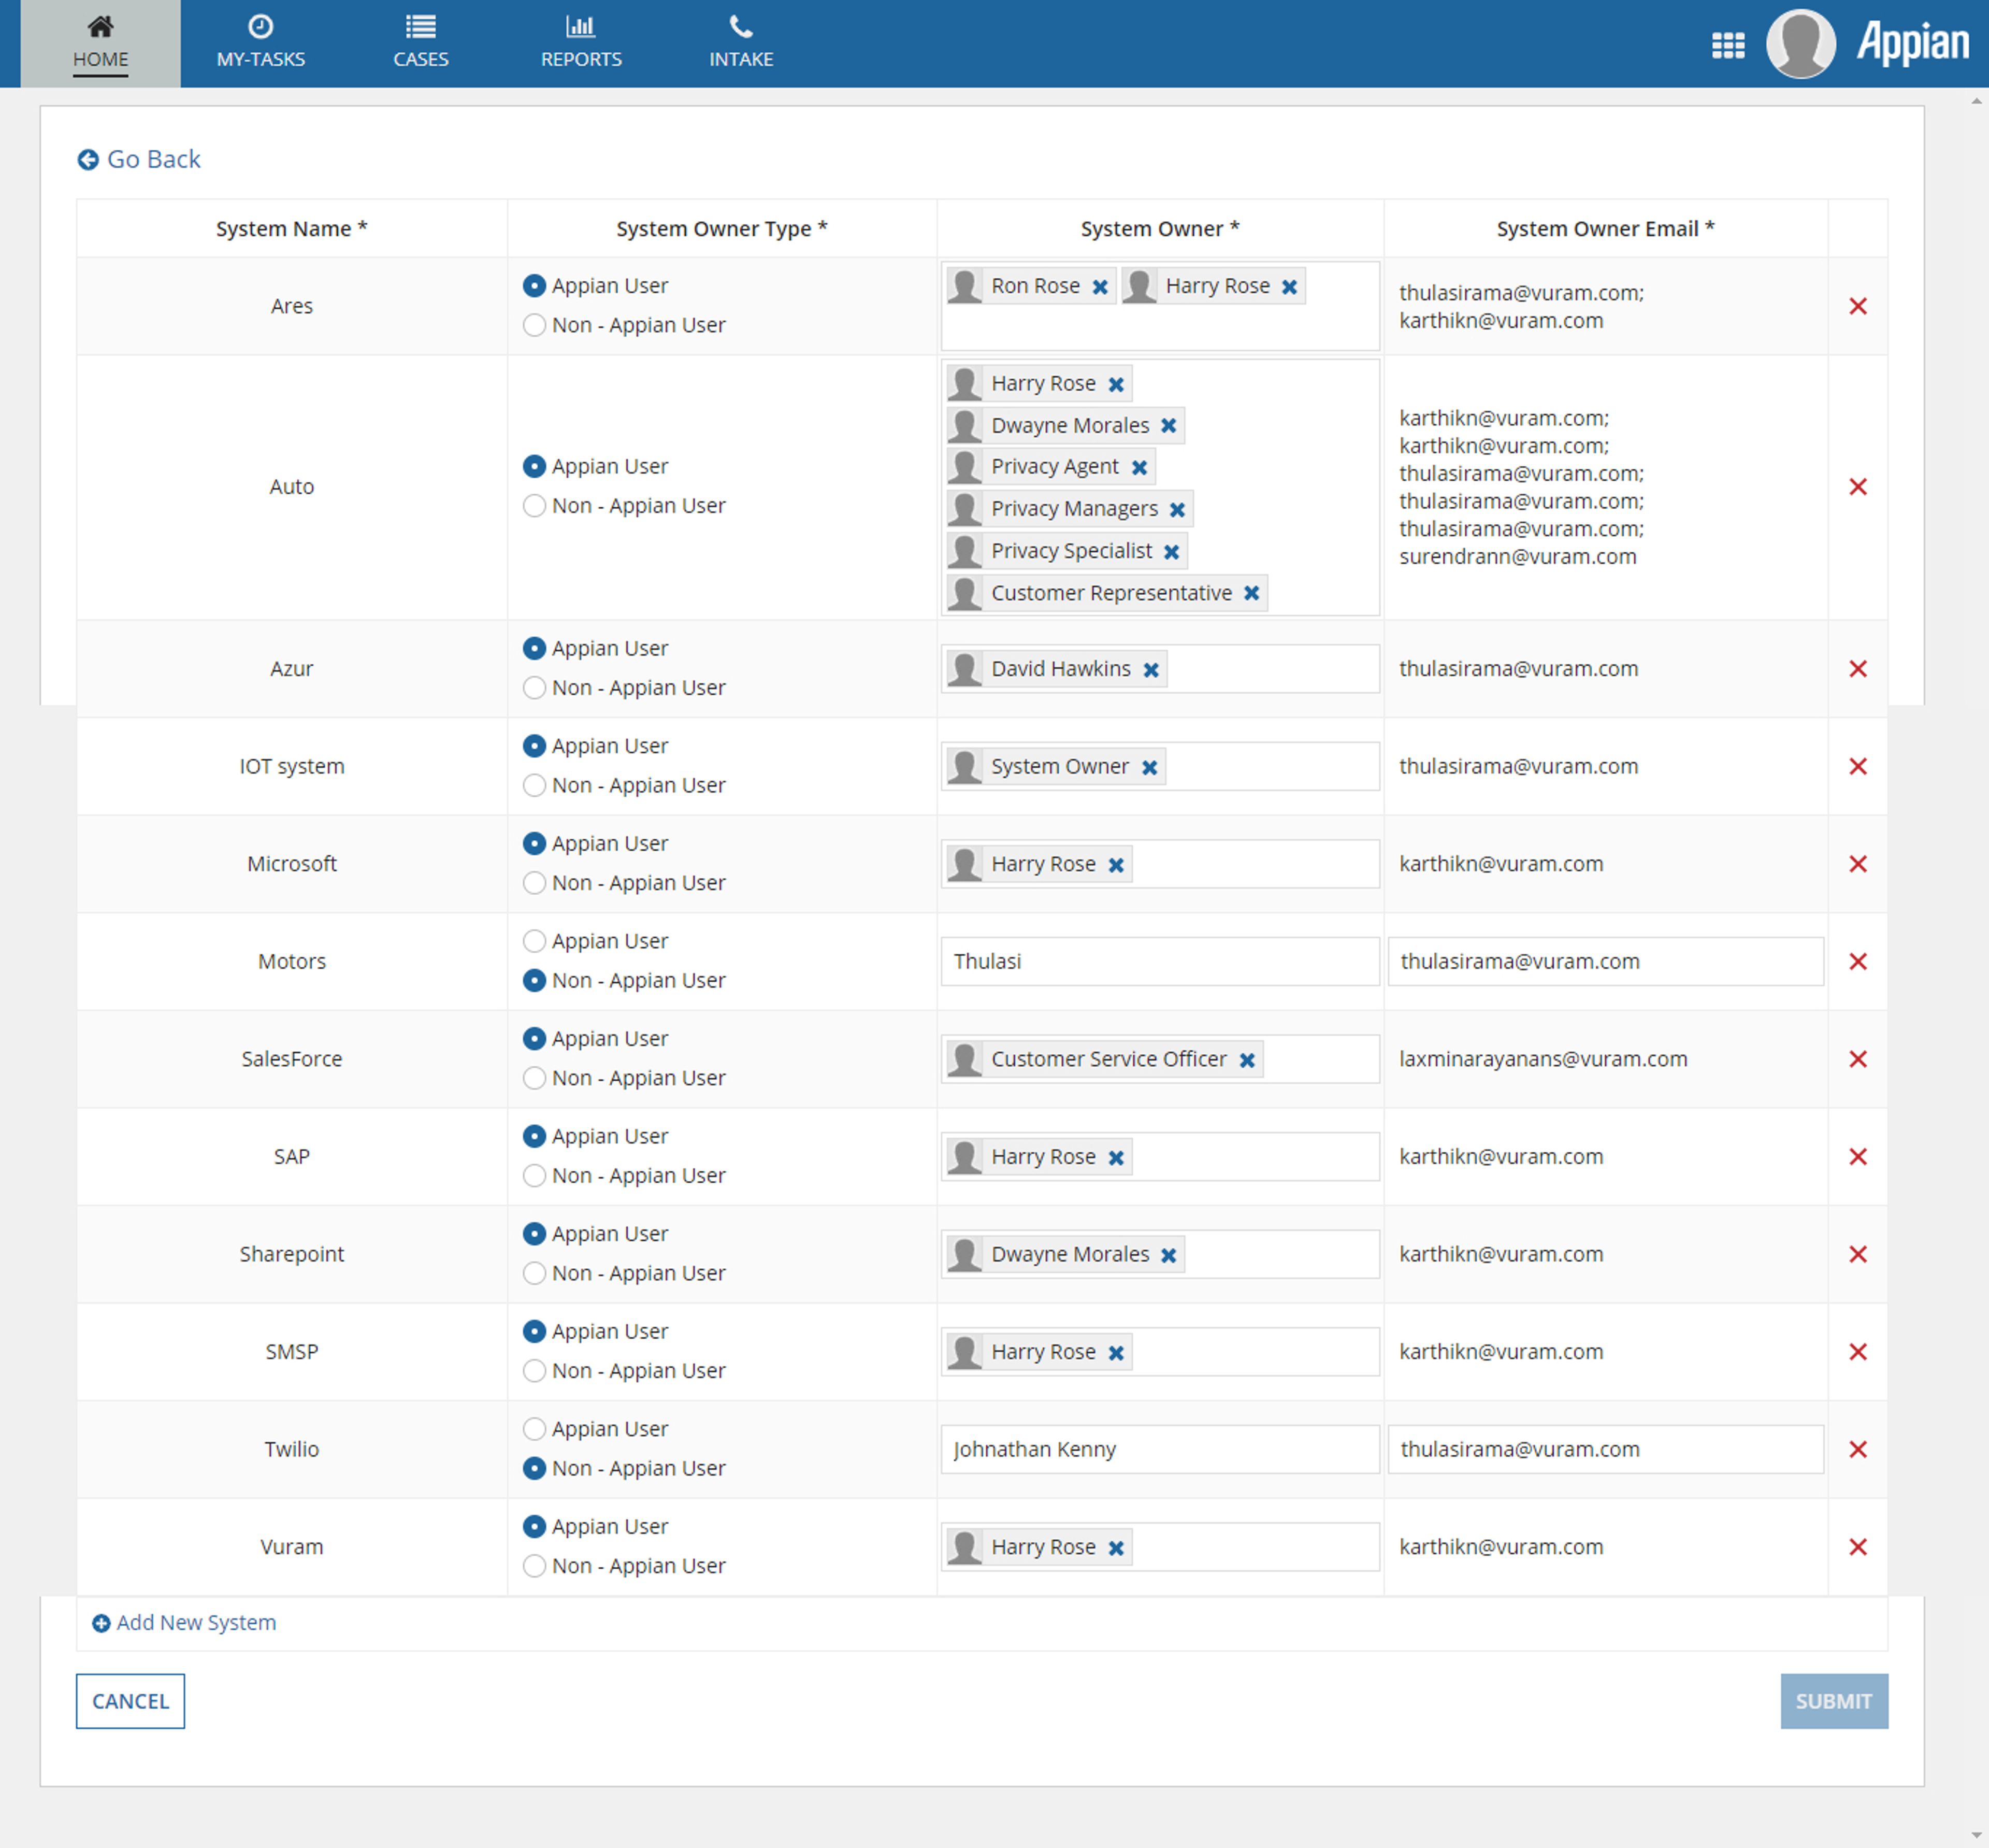Delete the Vuram system row

1858,1547
